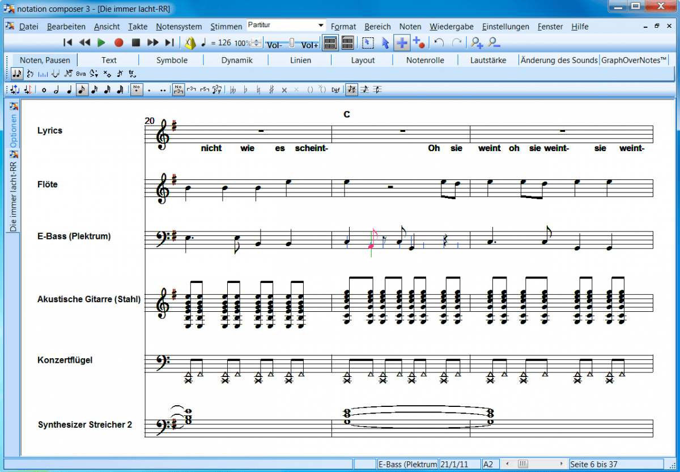
Task: Toggle the metronome icon
Action: 190,42
